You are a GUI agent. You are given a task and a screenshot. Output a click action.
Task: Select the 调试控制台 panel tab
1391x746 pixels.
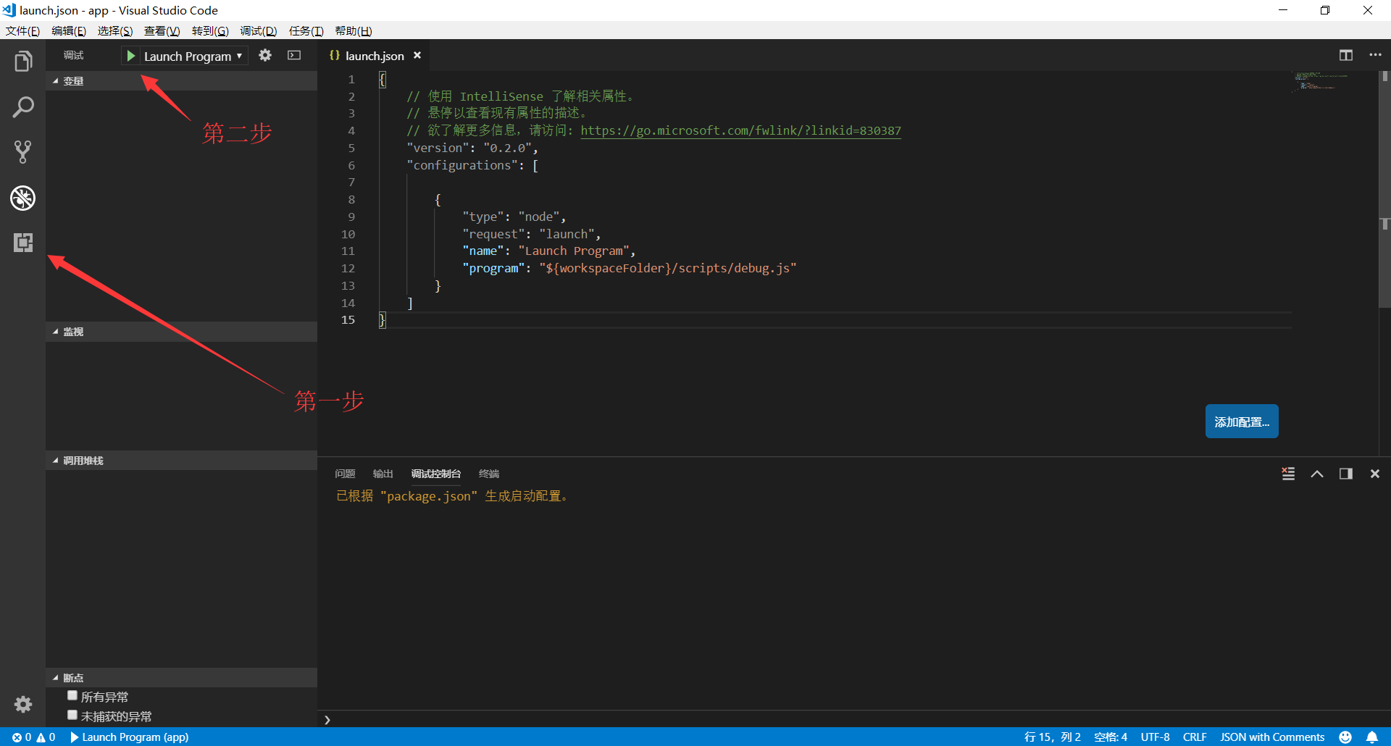coord(436,474)
